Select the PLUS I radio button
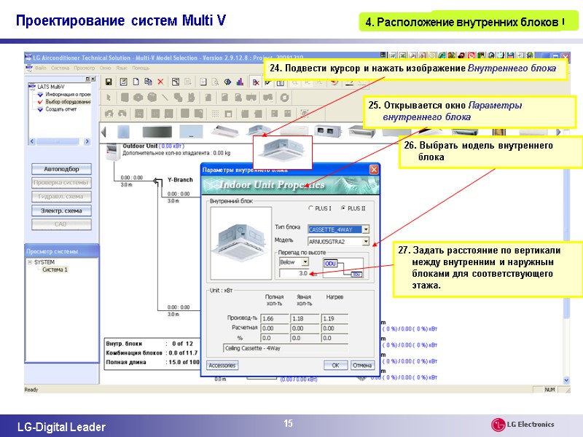The image size is (583, 437). pos(311,208)
